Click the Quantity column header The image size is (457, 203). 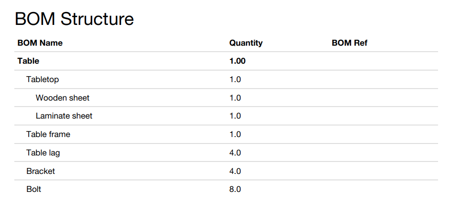pyautogui.click(x=246, y=43)
